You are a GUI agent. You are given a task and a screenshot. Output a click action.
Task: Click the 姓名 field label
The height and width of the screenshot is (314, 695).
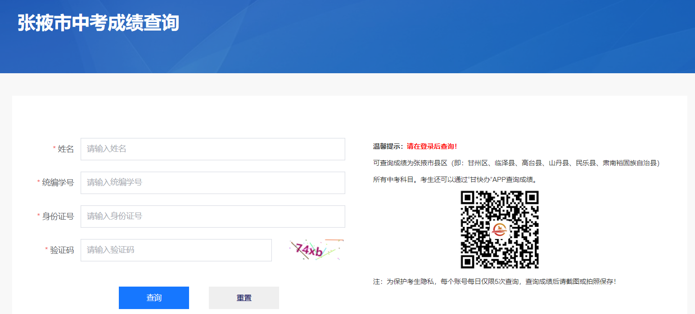[66, 149]
